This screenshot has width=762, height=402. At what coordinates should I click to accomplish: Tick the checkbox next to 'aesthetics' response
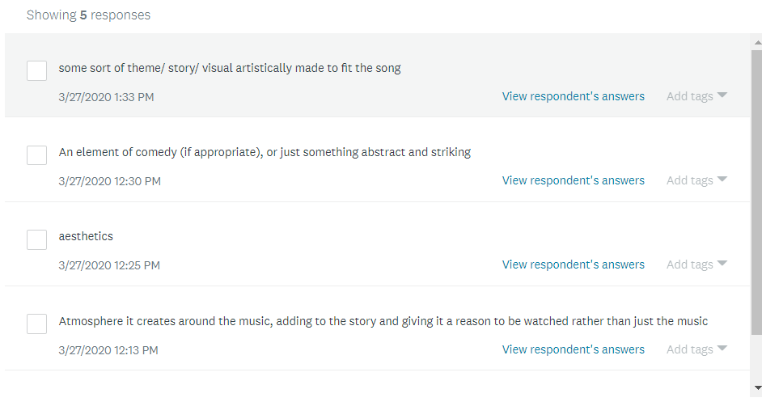[x=36, y=239]
